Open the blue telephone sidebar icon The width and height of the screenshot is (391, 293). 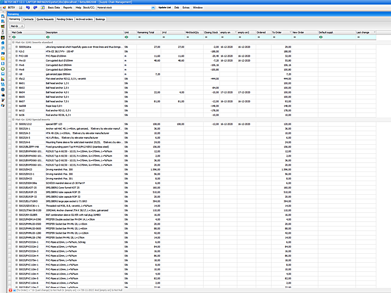tap(3, 84)
